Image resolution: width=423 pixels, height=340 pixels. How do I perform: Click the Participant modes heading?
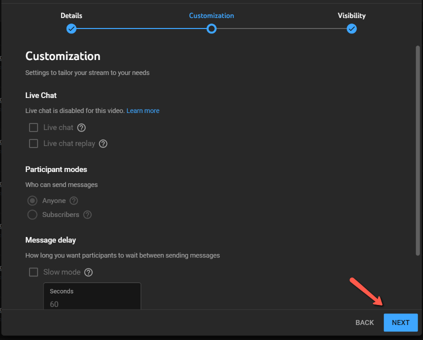tap(56, 169)
